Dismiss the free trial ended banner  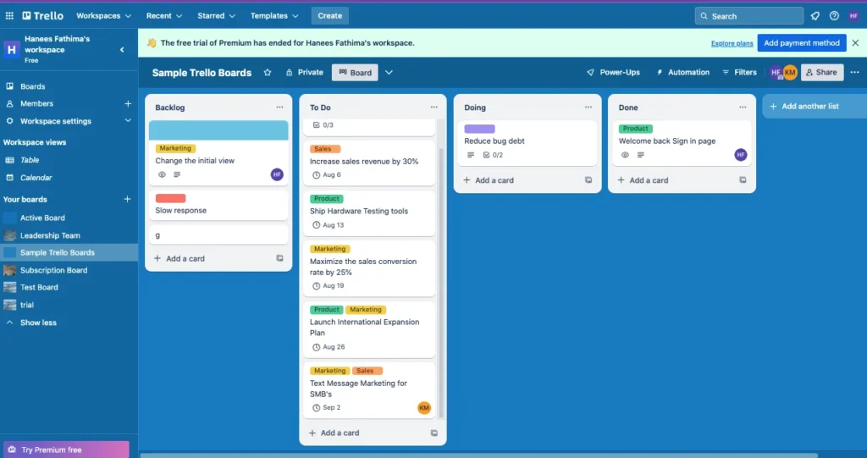(855, 43)
